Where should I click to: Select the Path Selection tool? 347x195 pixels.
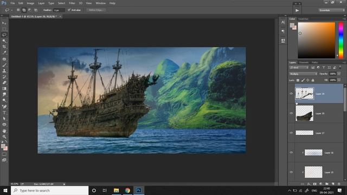(4, 119)
